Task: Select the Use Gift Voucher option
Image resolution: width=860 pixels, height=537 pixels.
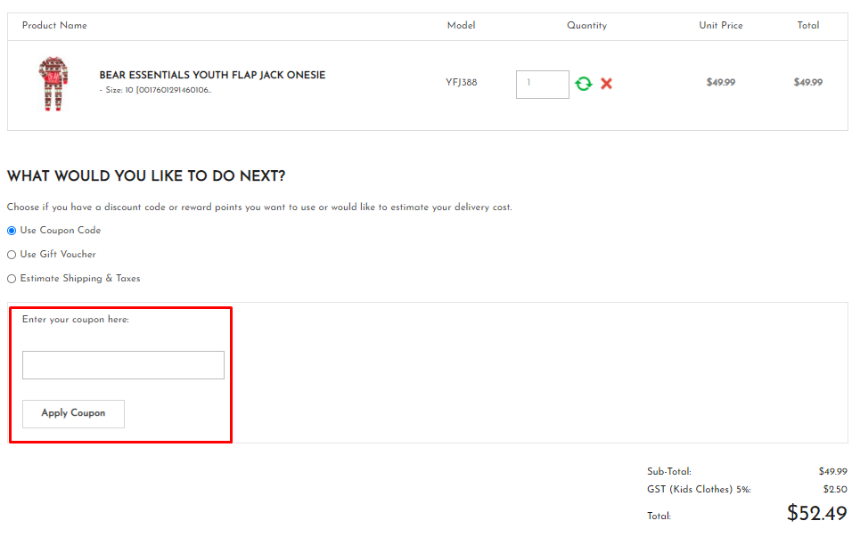Action: (x=12, y=255)
